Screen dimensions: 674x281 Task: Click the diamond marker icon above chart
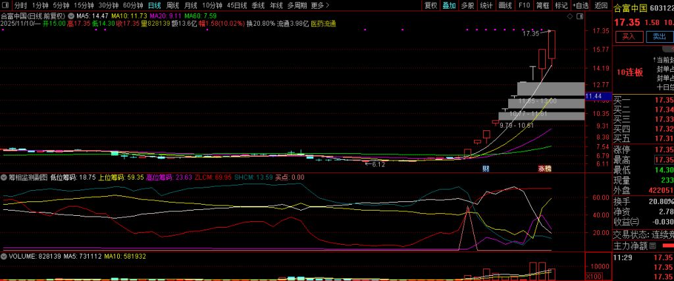(x=570, y=16)
